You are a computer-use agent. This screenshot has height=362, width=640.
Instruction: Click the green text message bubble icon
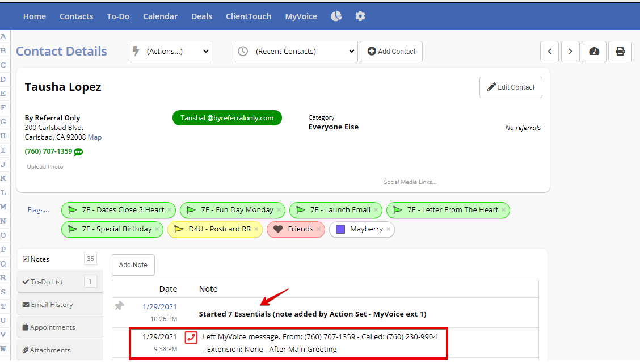coord(78,152)
